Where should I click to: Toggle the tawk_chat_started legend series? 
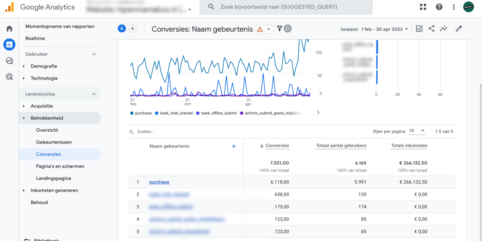(x=174, y=113)
